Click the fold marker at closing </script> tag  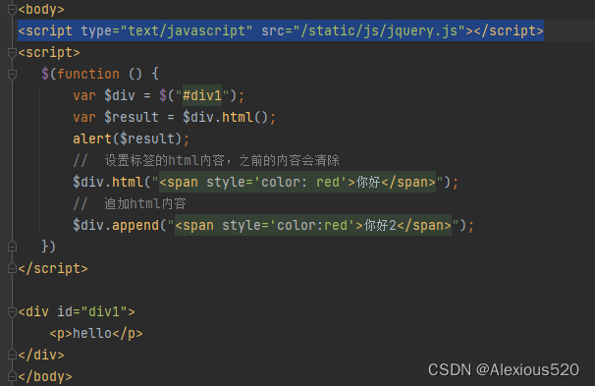click(x=12, y=269)
